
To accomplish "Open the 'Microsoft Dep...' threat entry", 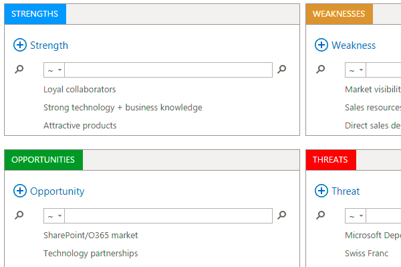I will (x=373, y=236).
